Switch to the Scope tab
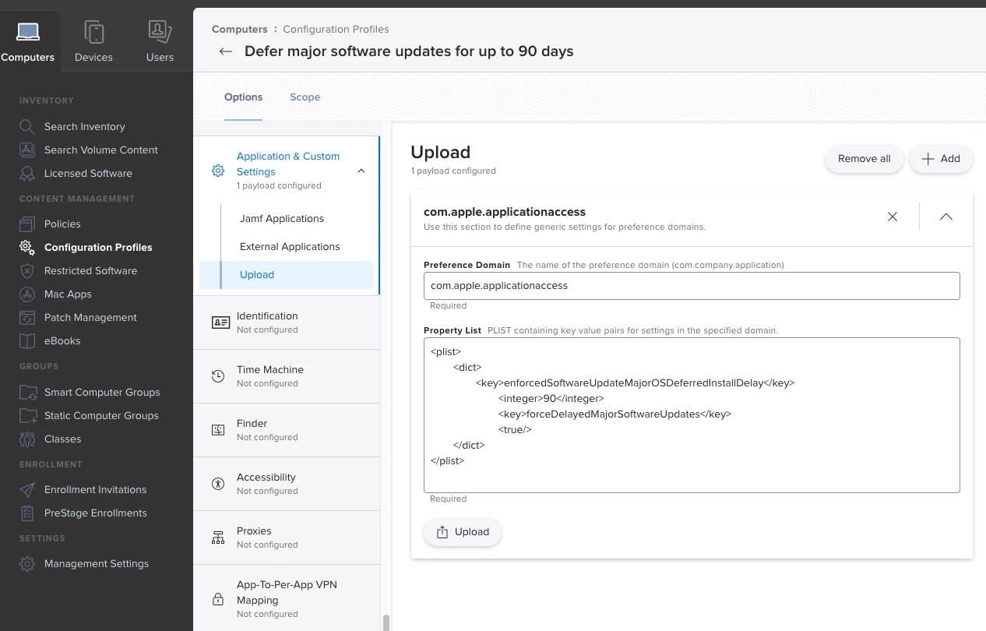 (305, 97)
